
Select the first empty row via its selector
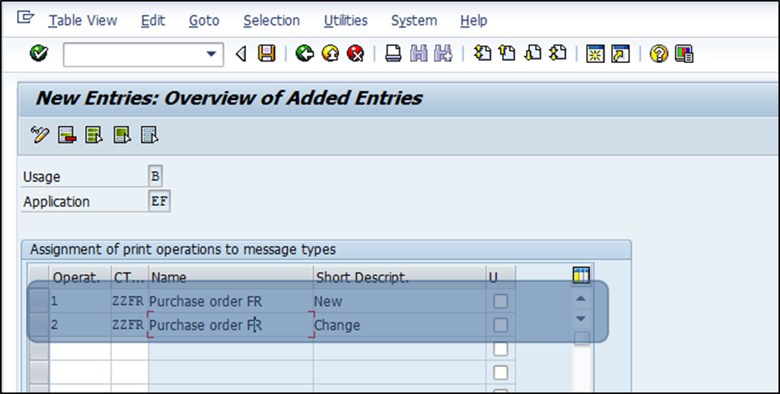(x=38, y=349)
